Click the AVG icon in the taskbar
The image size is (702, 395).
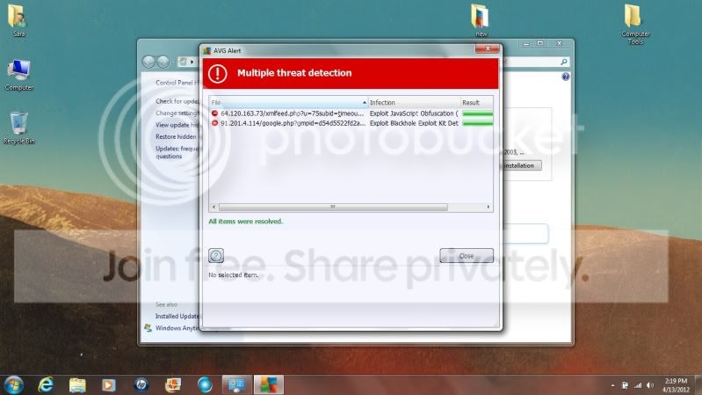(268, 384)
